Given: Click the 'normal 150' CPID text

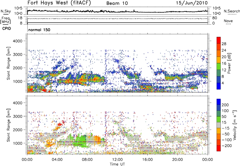Looking at the screenshot, I should [x=39, y=30].
